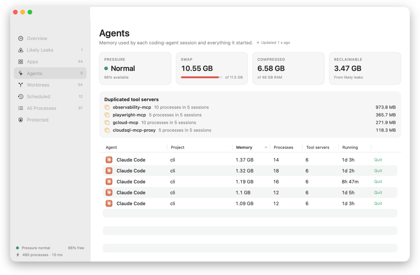Screen dimensions: 420x275
Task: Open the Overview gauge icon
Action: pos(21,38)
